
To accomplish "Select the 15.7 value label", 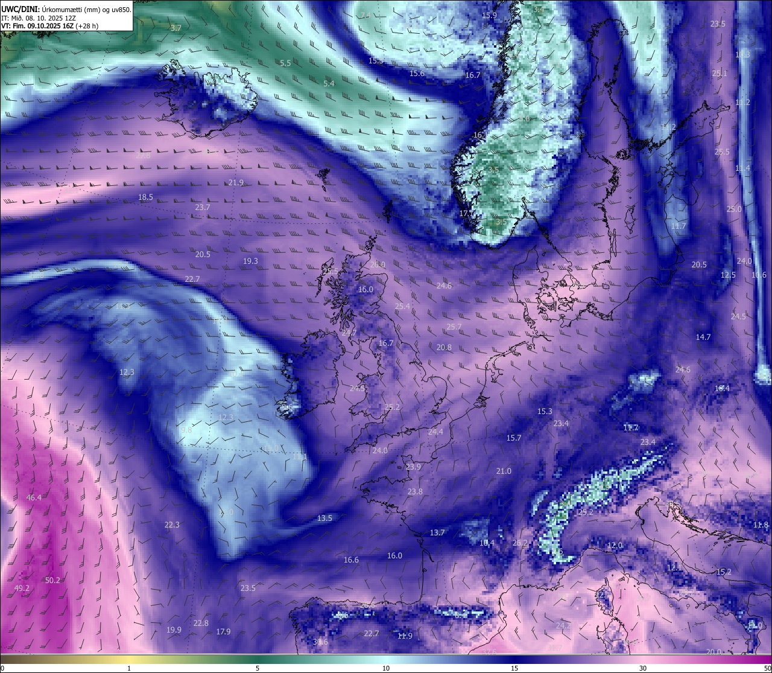I will point(514,438).
